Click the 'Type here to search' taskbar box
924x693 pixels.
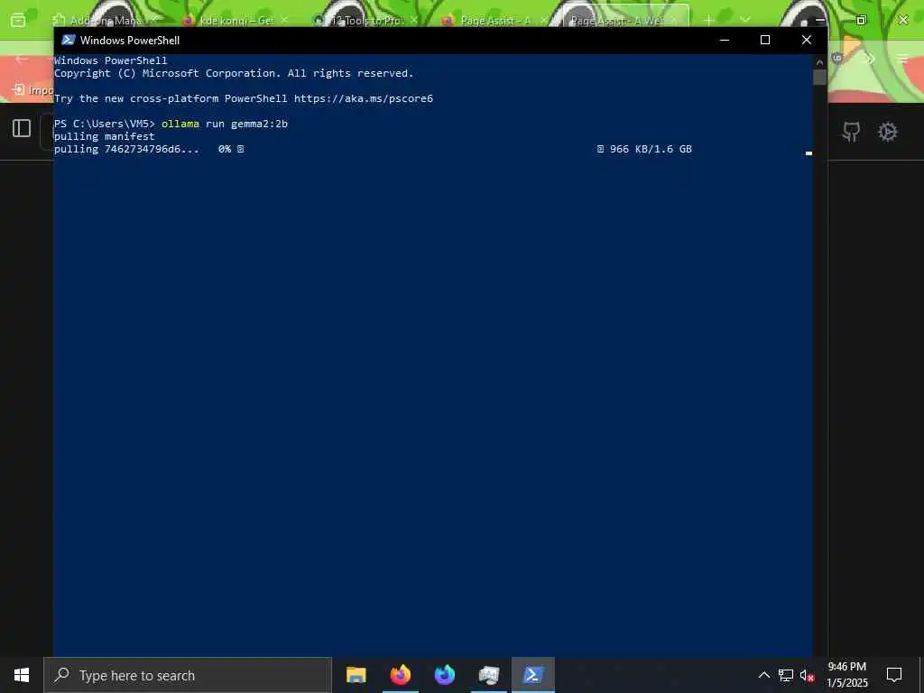click(x=188, y=675)
